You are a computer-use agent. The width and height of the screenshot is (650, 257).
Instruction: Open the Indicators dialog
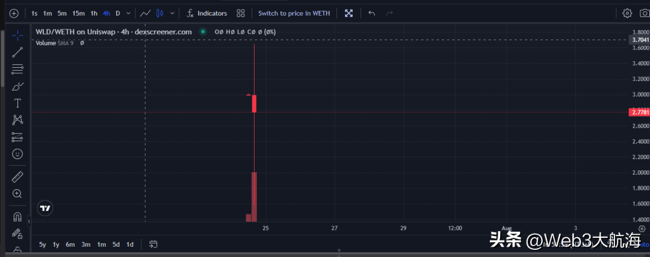click(206, 13)
